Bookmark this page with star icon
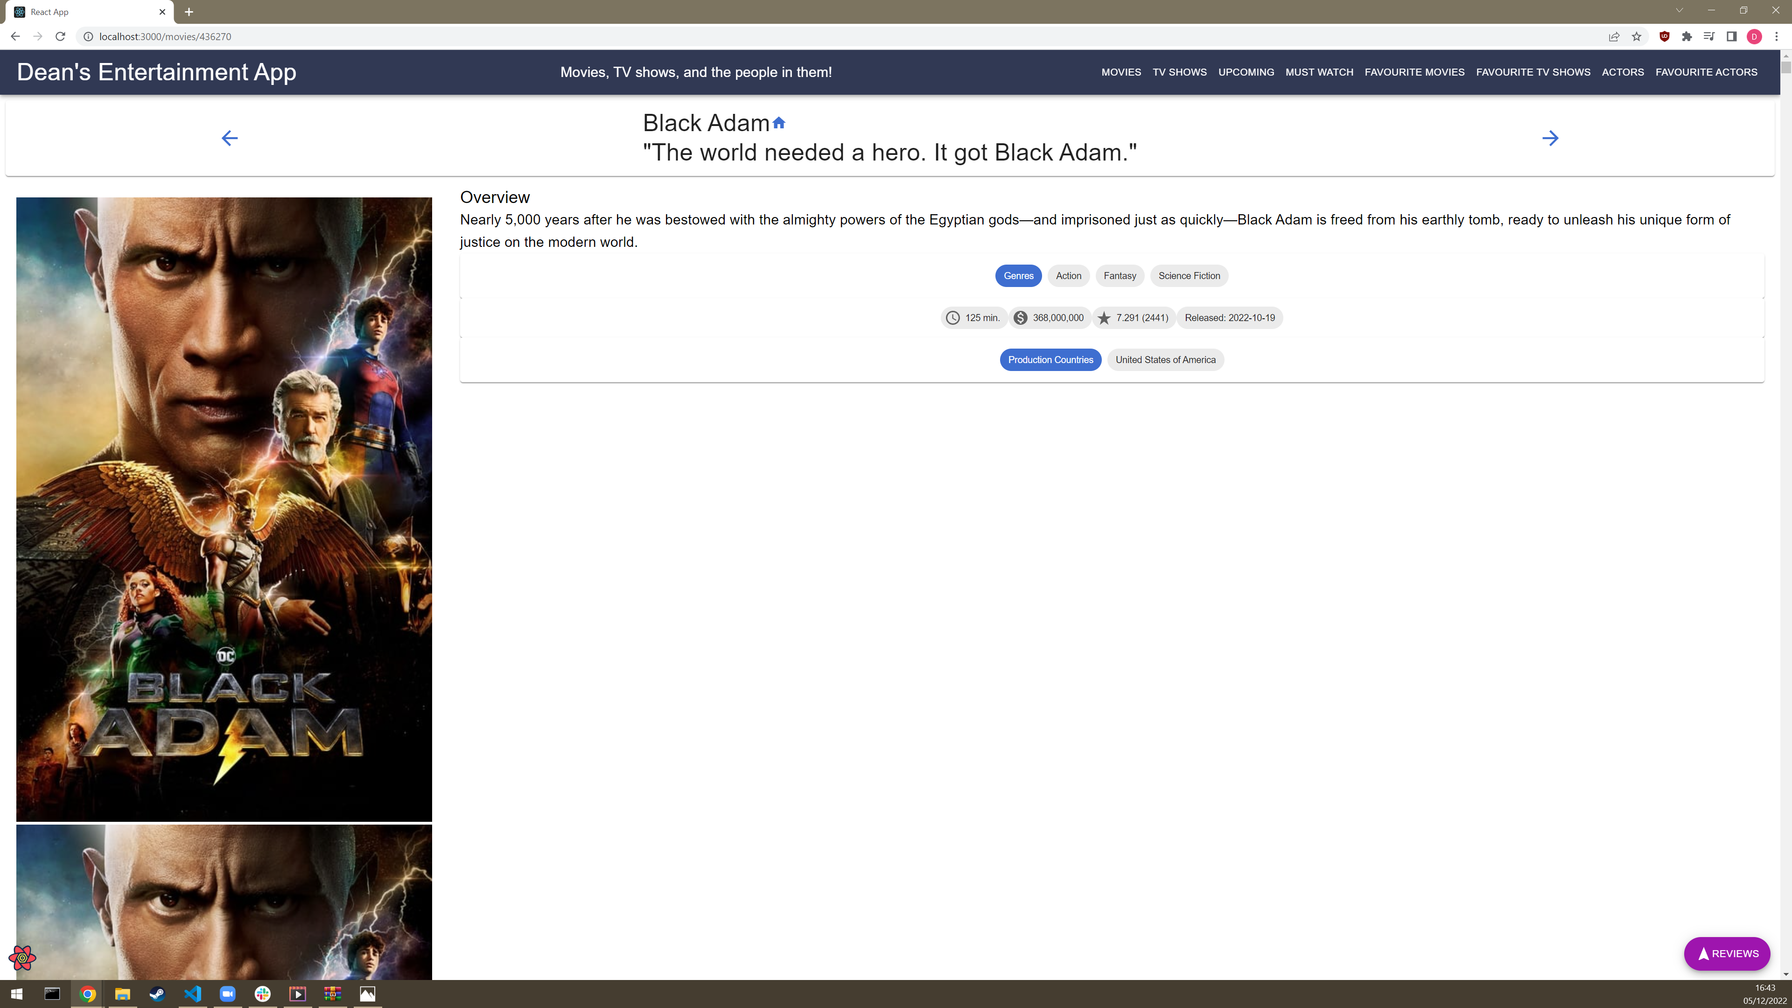This screenshot has height=1008, width=1792. [x=1636, y=37]
